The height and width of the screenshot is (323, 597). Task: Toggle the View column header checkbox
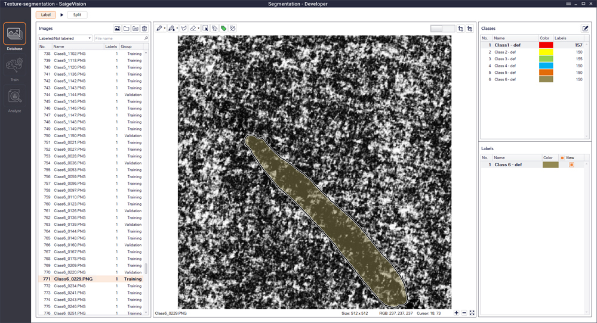(x=562, y=158)
